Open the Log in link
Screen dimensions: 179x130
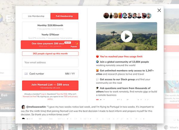(44, 94)
